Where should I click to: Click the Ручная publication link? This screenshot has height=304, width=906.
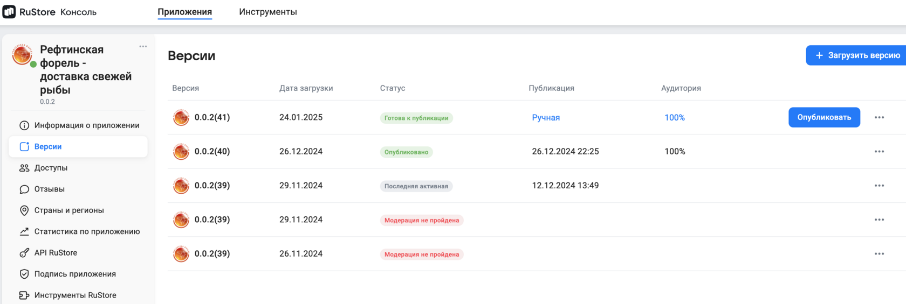coord(546,117)
